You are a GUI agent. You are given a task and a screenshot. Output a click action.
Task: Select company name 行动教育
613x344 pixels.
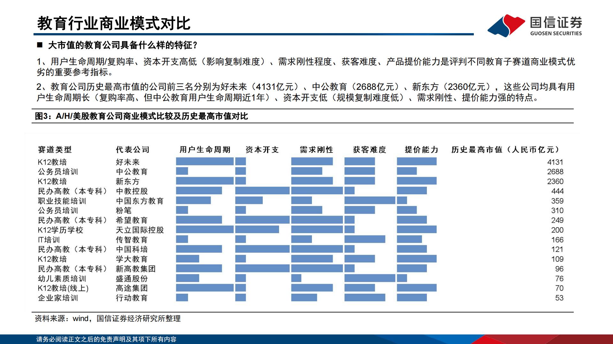click(132, 298)
